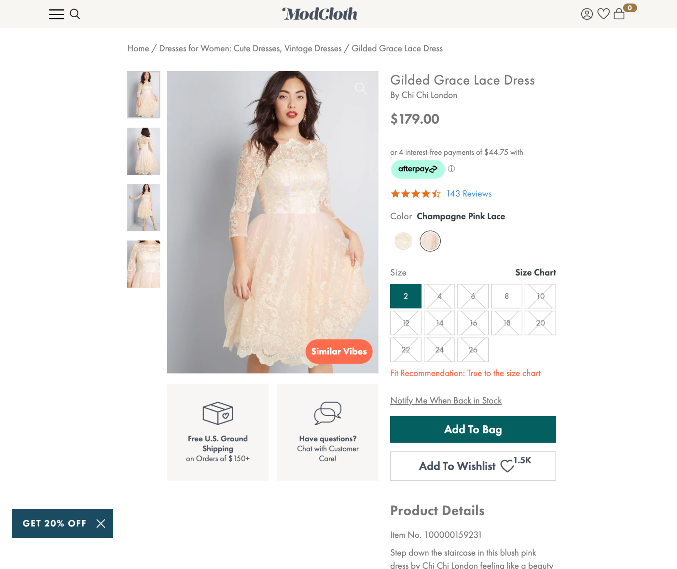The image size is (677, 569).
Task: Click the zoom magnifier on product image
Action: (x=360, y=88)
